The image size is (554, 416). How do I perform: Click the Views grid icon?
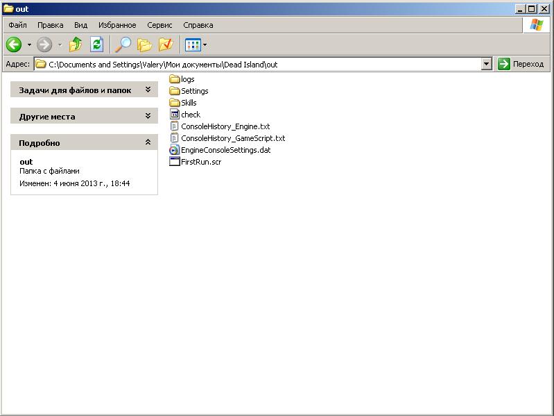pyautogui.click(x=193, y=45)
